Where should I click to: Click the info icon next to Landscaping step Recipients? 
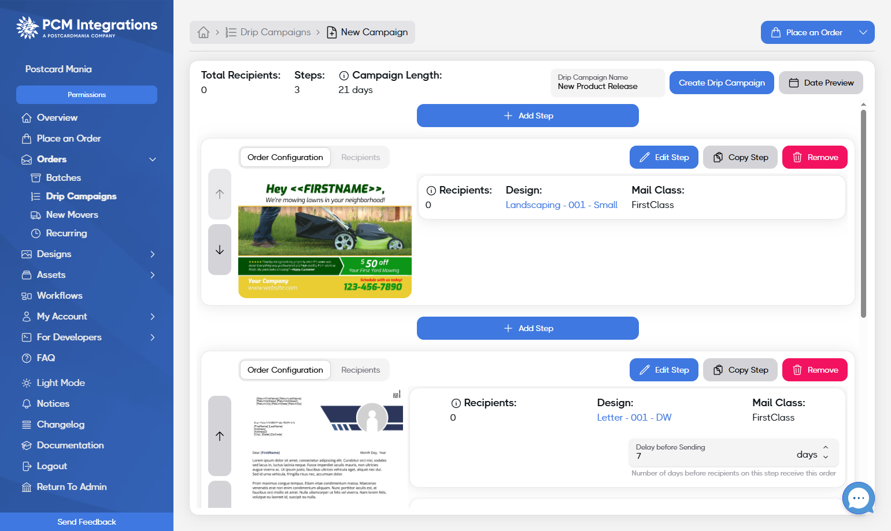[x=431, y=191]
